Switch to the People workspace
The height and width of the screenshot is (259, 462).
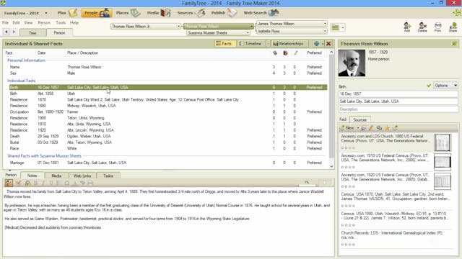point(96,13)
